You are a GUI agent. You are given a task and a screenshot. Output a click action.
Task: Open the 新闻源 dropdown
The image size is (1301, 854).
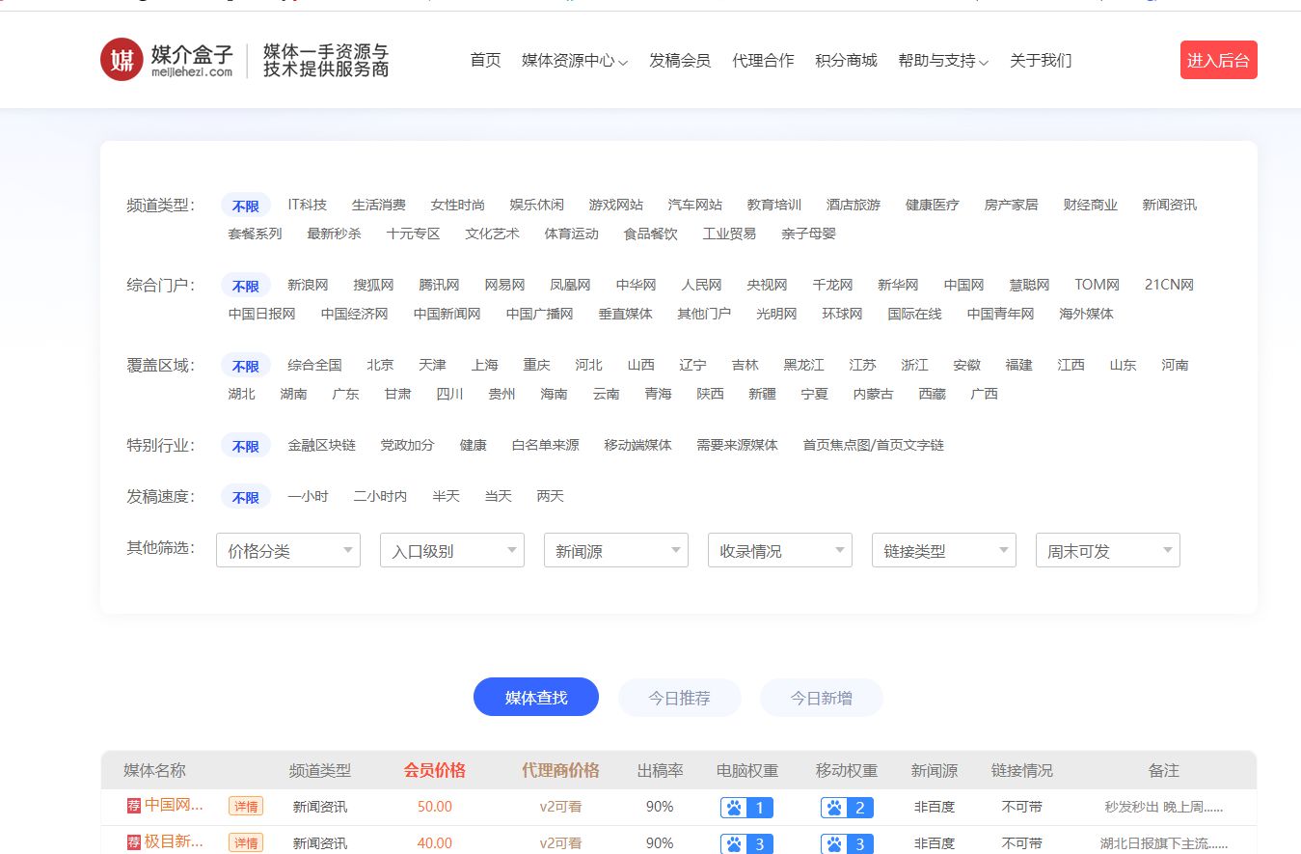(616, 550)
